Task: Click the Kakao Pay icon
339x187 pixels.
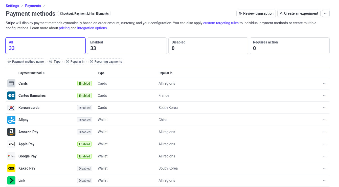Action: [x=11, y=168]
